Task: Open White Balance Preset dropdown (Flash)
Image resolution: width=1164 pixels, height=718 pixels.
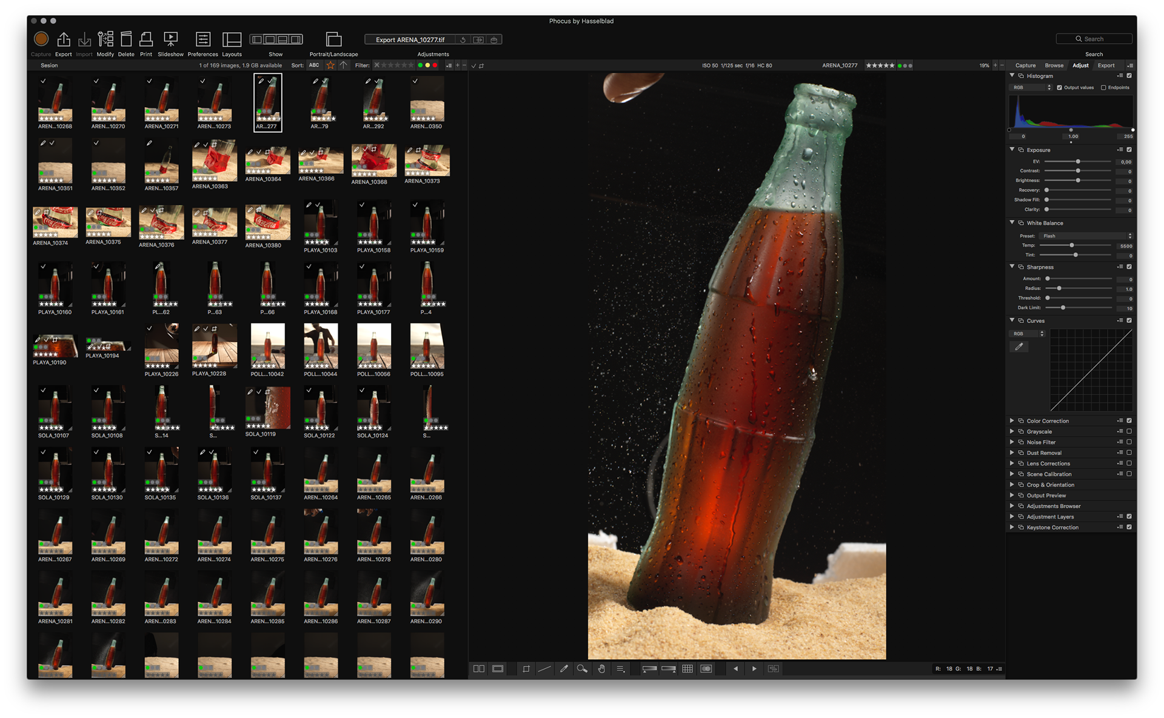Action: coord(1085,236)
